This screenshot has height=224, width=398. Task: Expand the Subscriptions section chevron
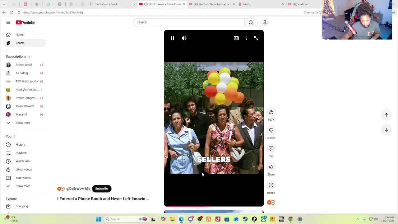tap(30, 57)
